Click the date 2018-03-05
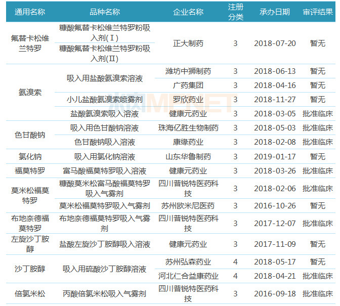 click(275, 114)
